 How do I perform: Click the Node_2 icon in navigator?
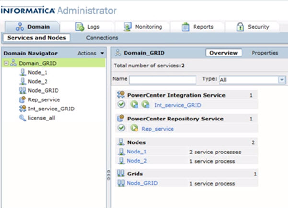[23, 81]
